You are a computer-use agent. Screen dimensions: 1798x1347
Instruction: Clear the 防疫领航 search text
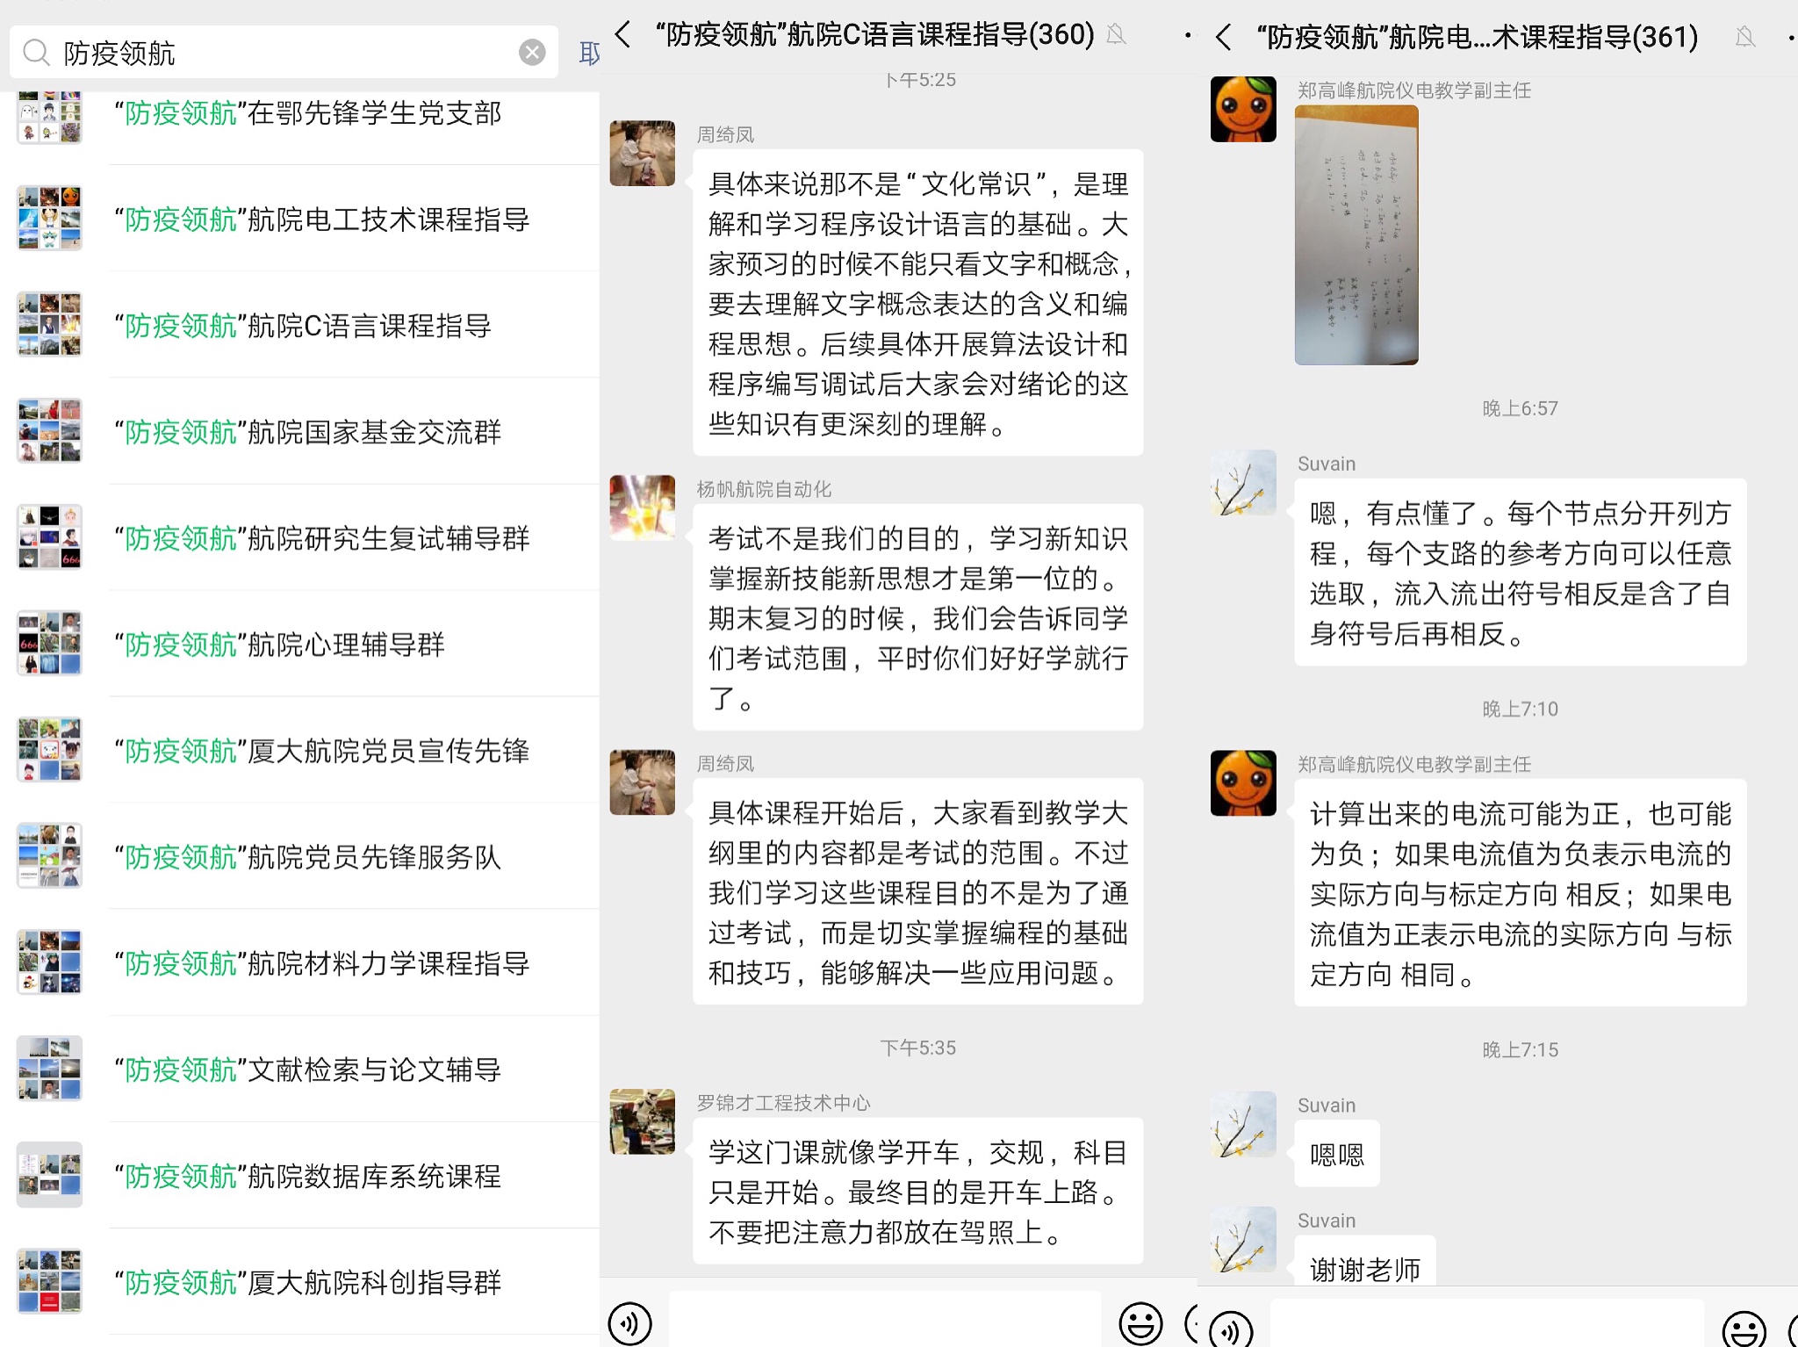532,53
